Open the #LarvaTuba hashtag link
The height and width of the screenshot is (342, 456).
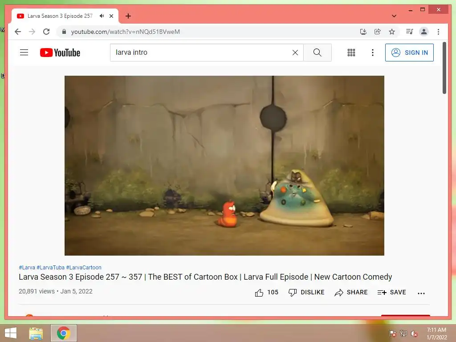coord(50,268)
